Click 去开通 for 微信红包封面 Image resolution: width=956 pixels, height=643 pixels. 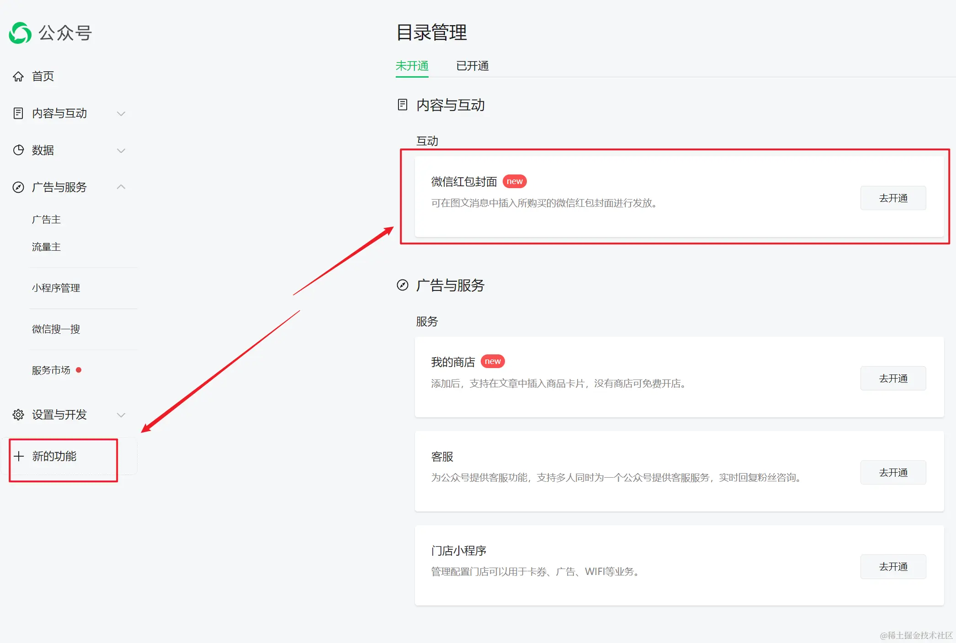(893, 198)
